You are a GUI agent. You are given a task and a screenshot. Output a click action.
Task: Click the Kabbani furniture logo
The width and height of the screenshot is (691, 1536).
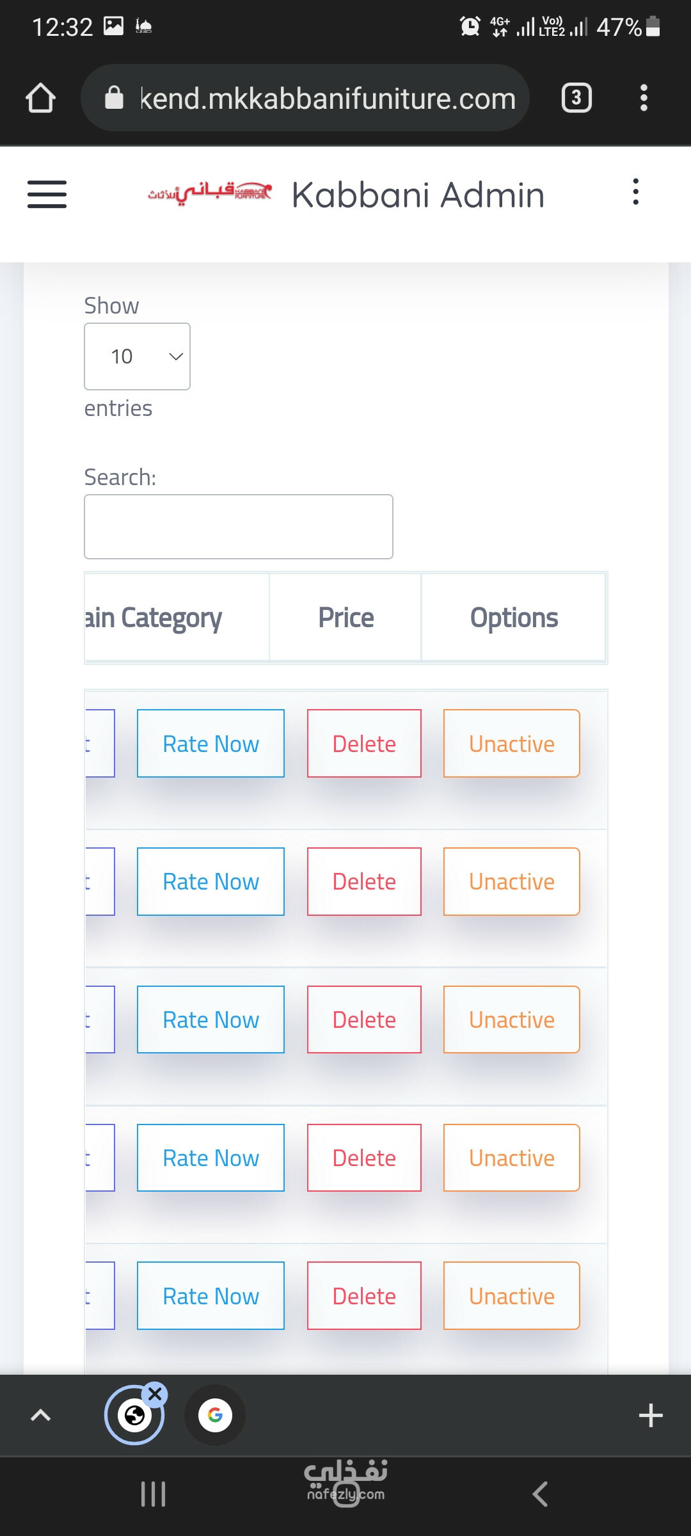click(210, 191)
